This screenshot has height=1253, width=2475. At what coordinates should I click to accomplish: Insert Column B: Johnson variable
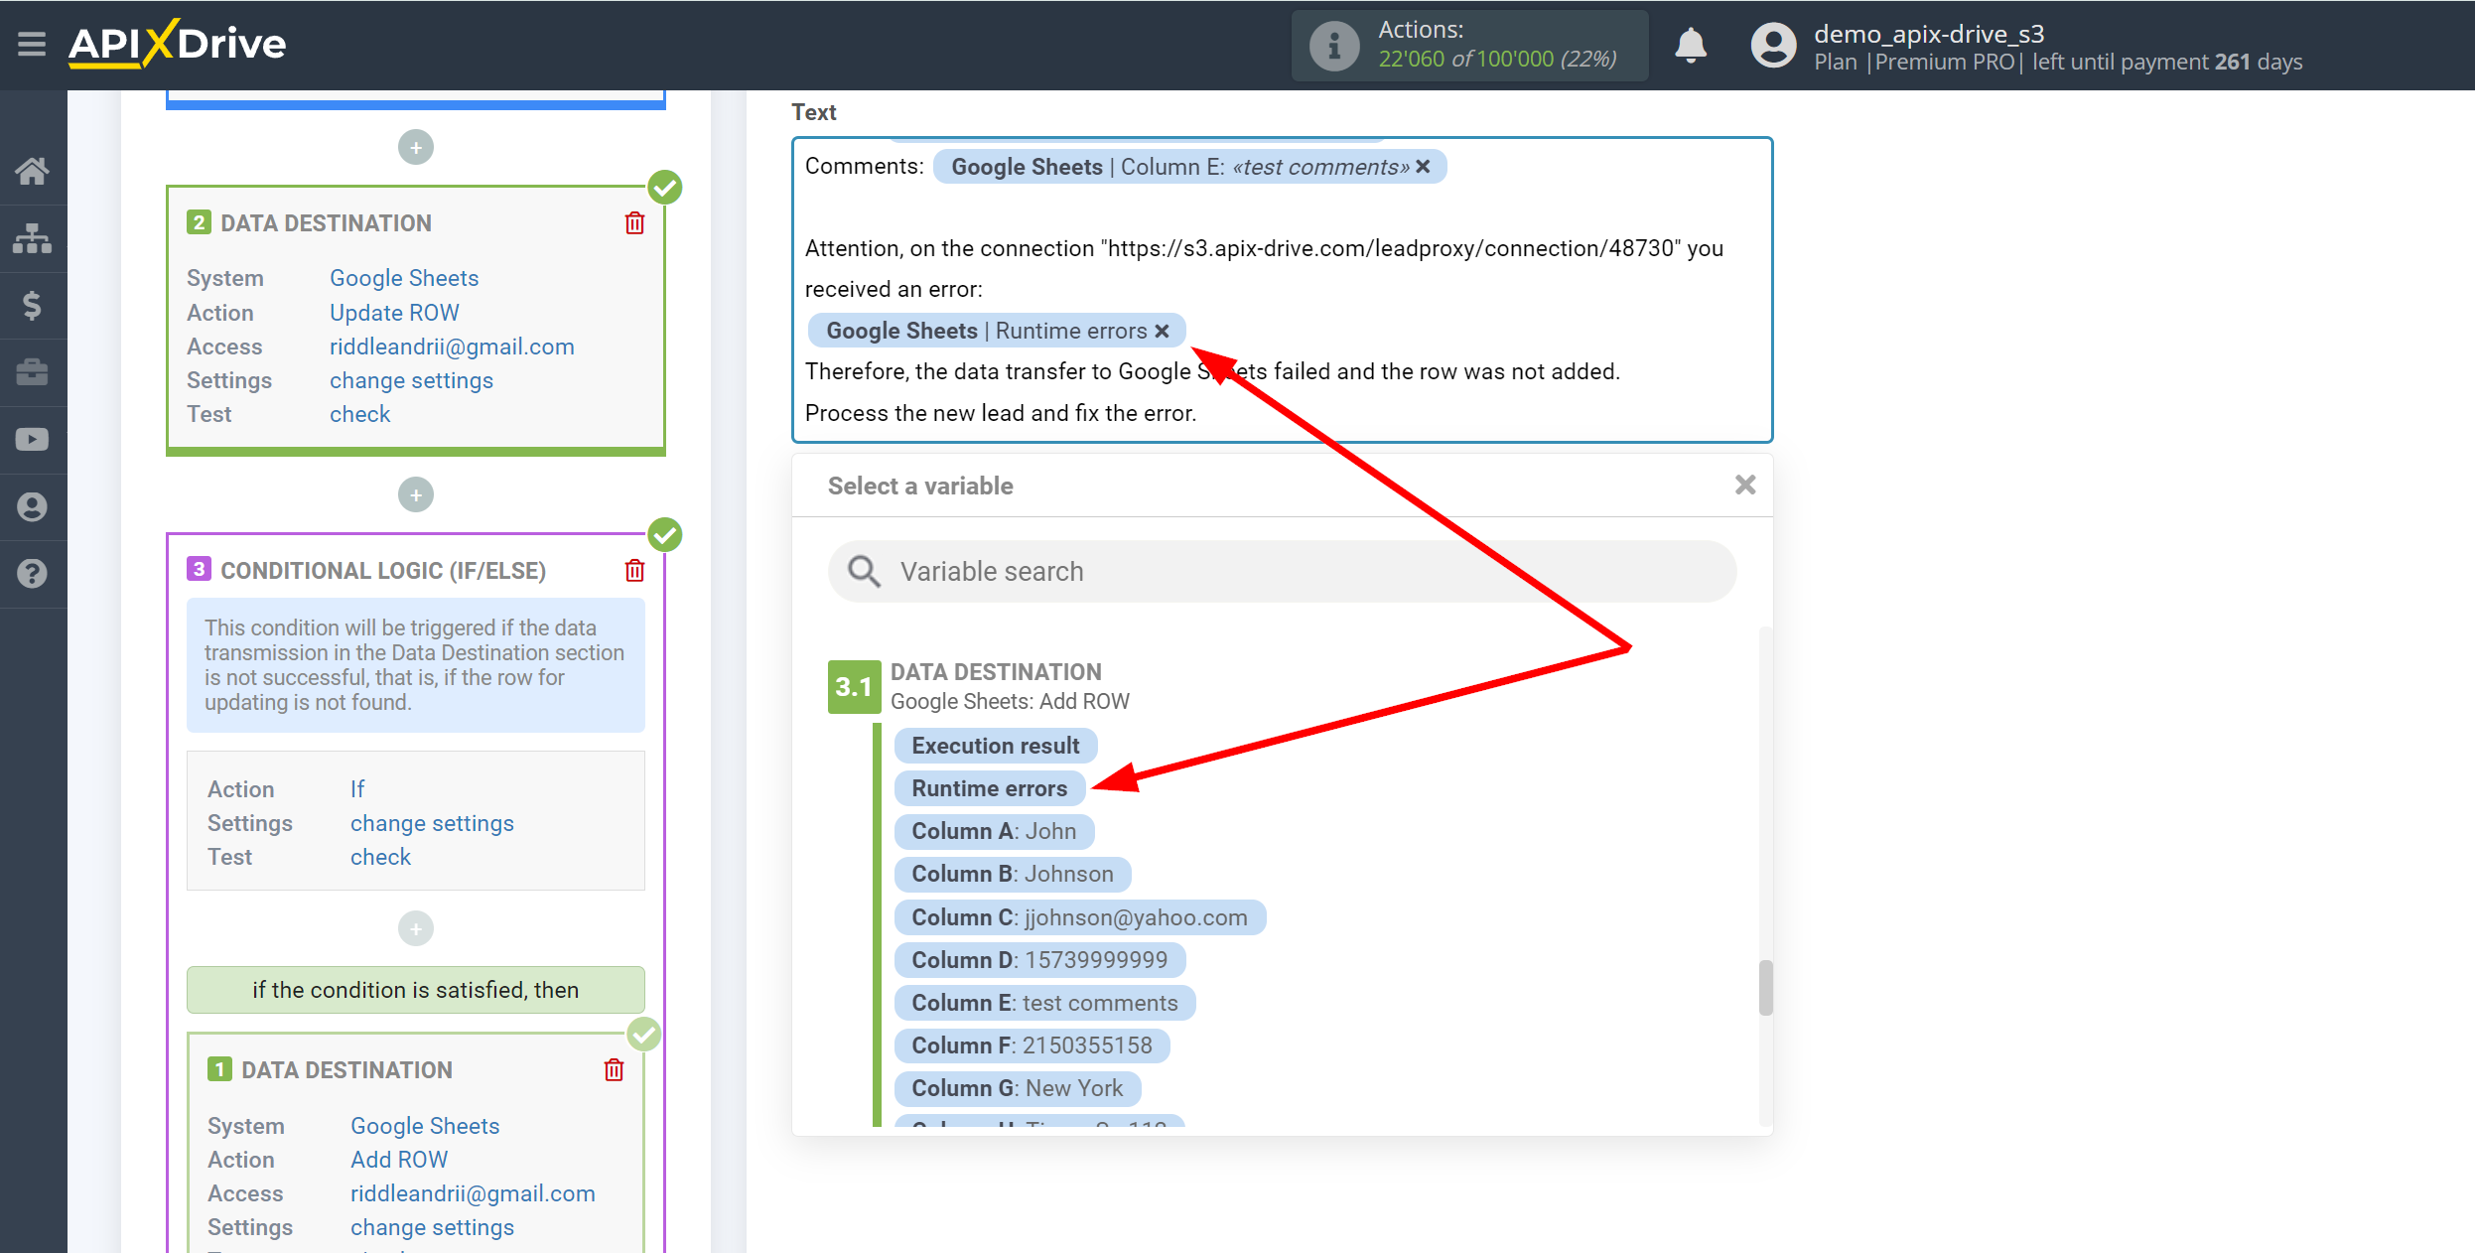point(1013,874)
